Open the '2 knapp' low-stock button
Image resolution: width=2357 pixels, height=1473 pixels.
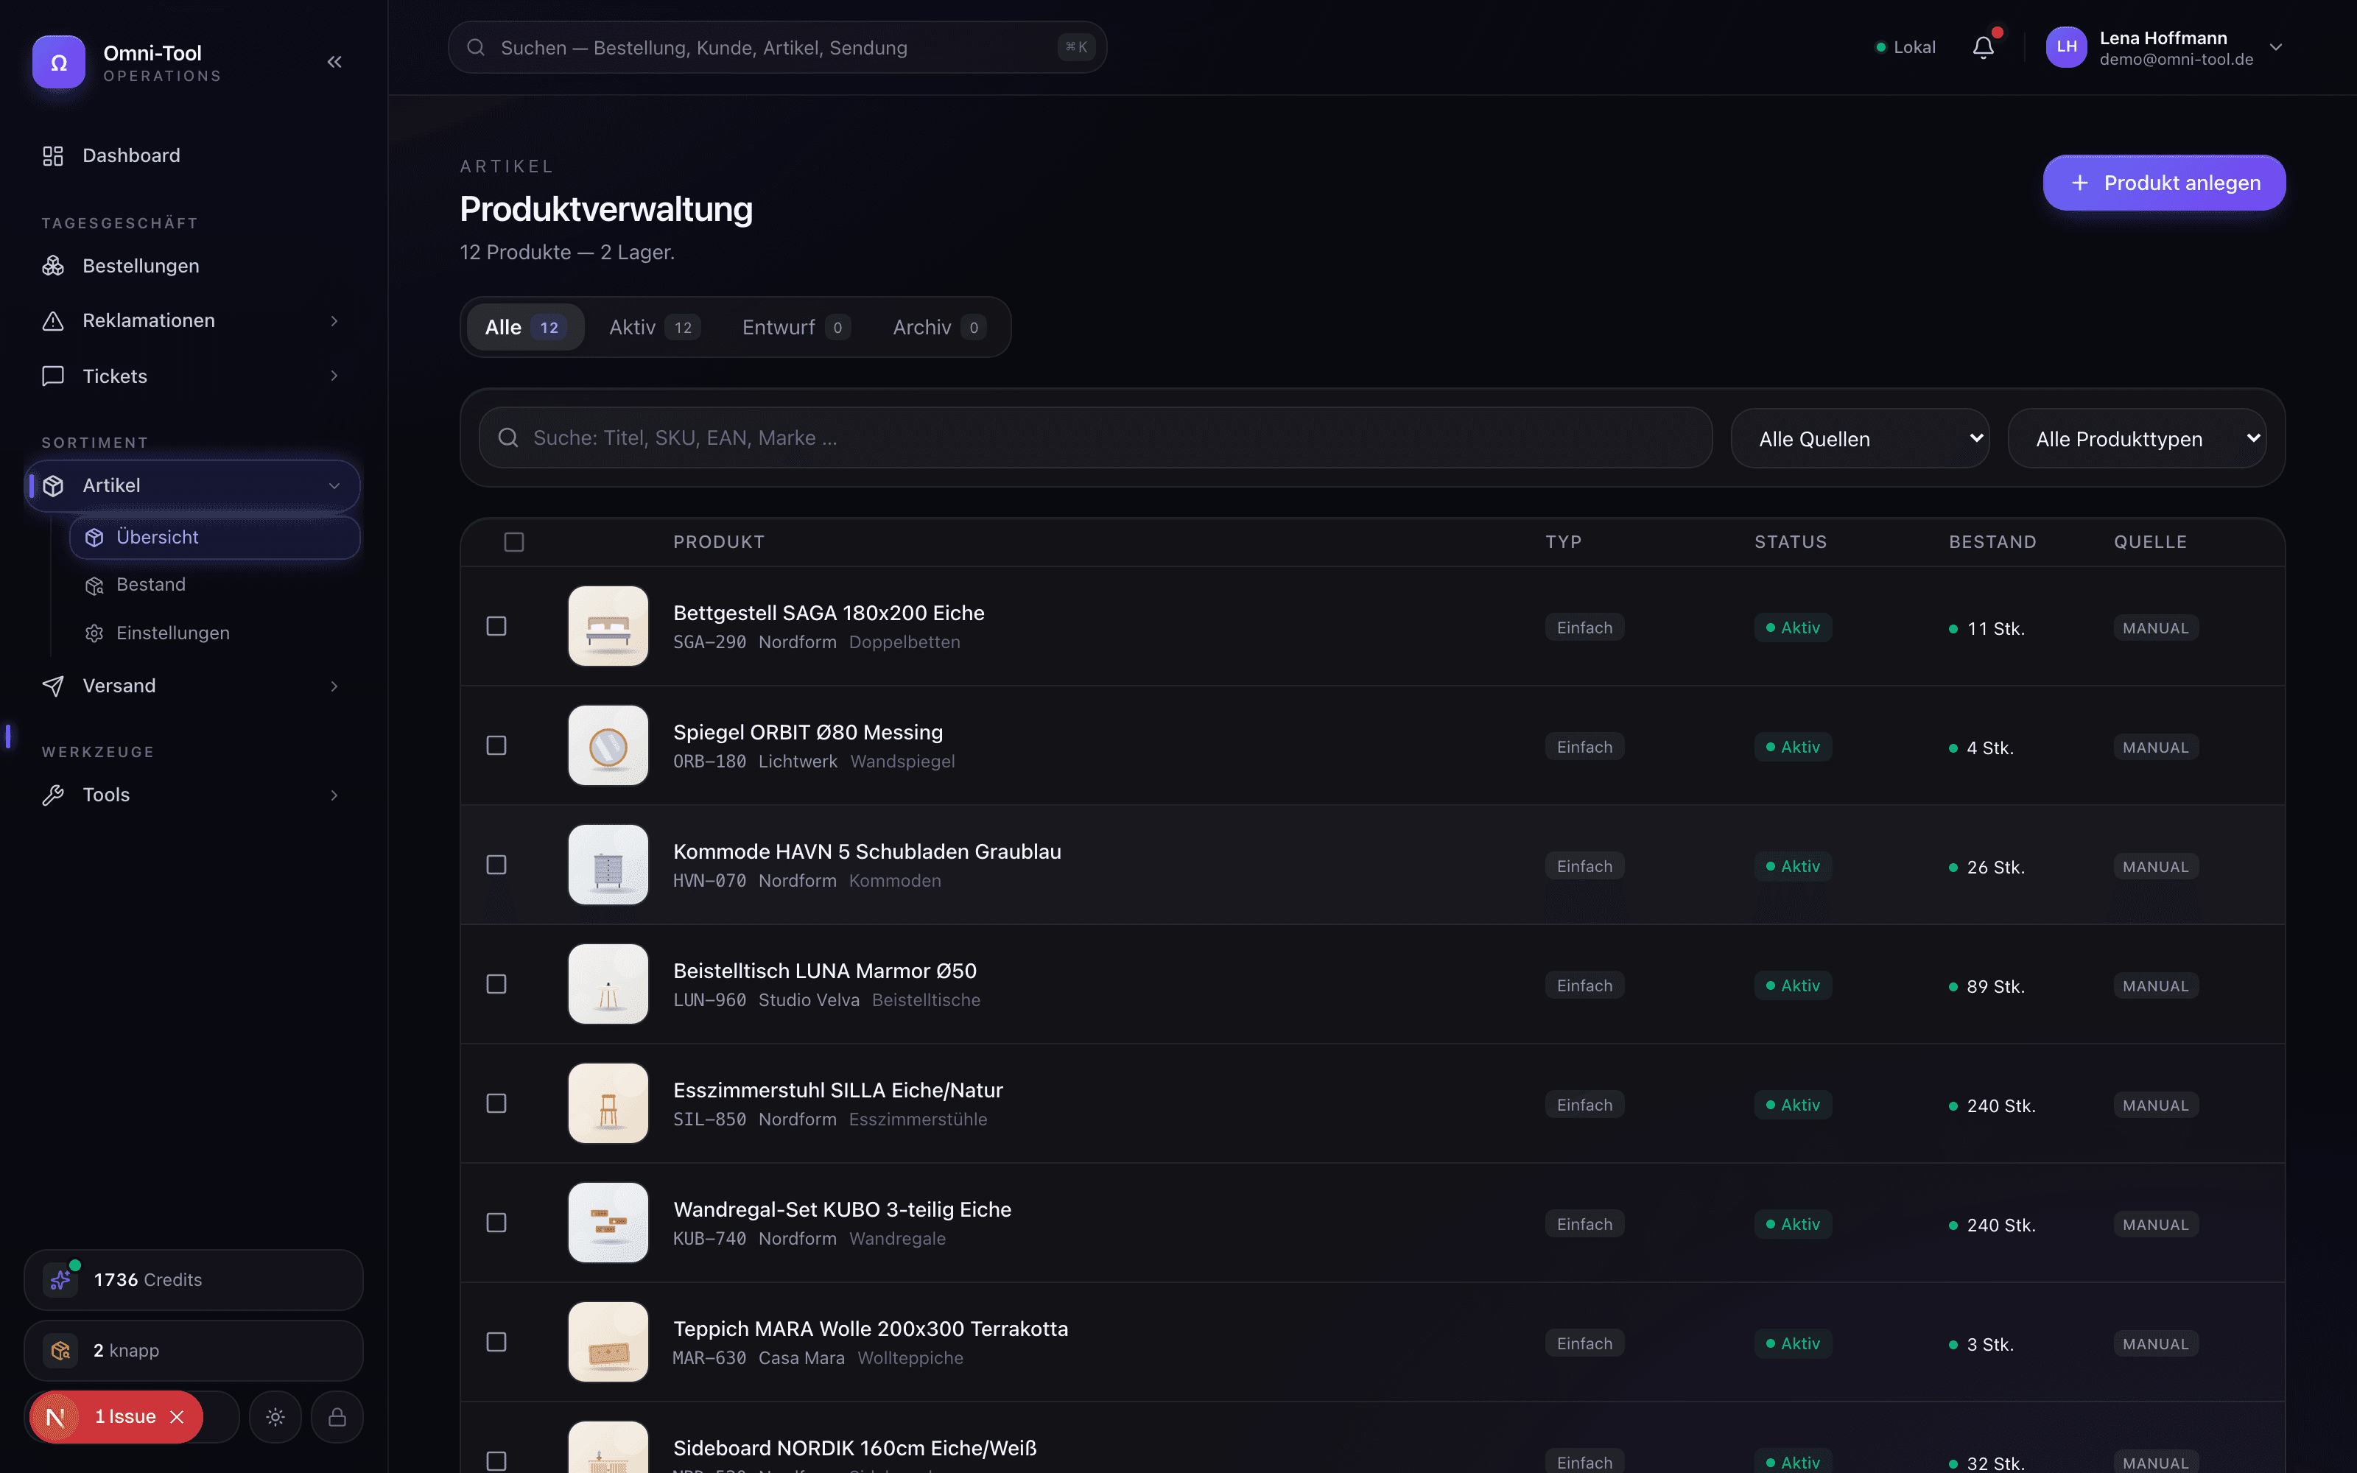[x=193, y=1350]
